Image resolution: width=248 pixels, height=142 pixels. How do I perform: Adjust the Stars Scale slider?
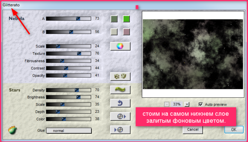[x=68, y=104]
